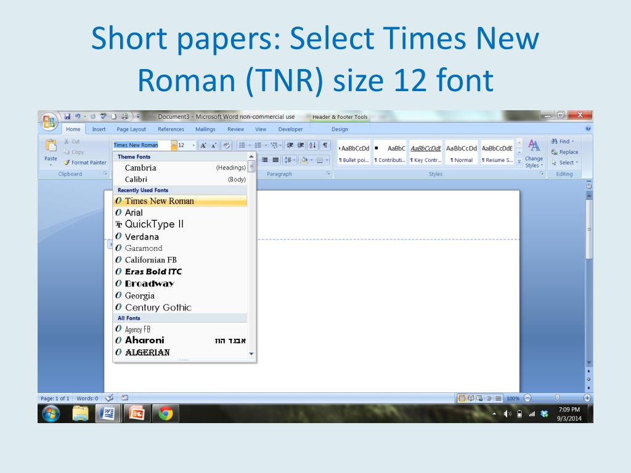Open the Customize Quick Access Toolbar dropdown
Screen dimensions: 631x473
point(138,116)
